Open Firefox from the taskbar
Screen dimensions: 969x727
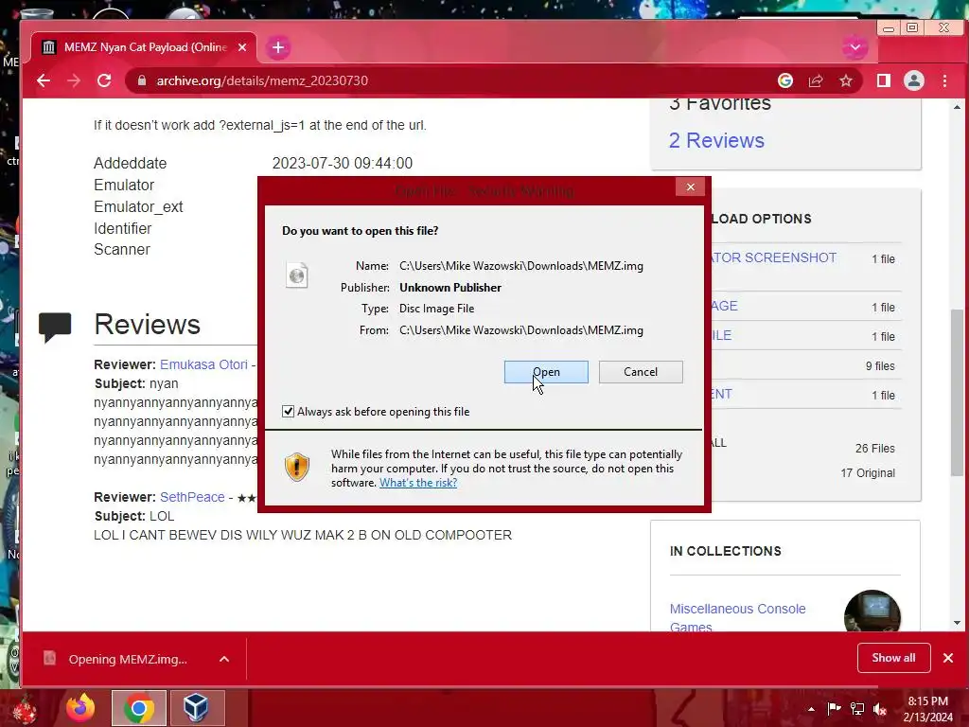(81, 708)
